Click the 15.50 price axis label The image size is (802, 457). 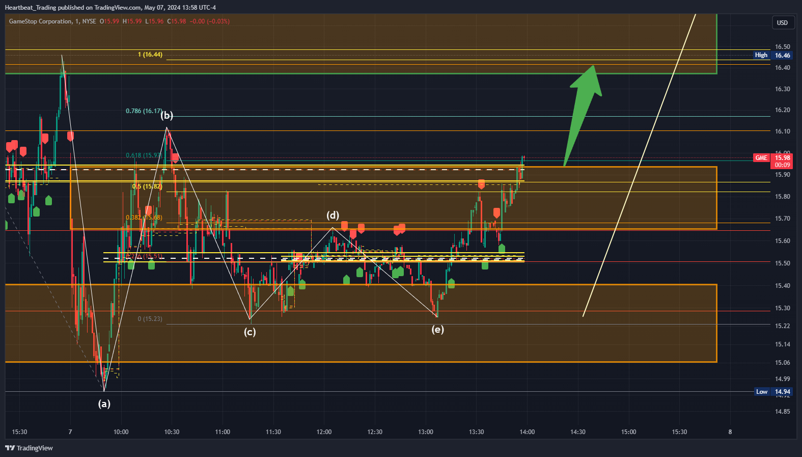pos(783,263)
